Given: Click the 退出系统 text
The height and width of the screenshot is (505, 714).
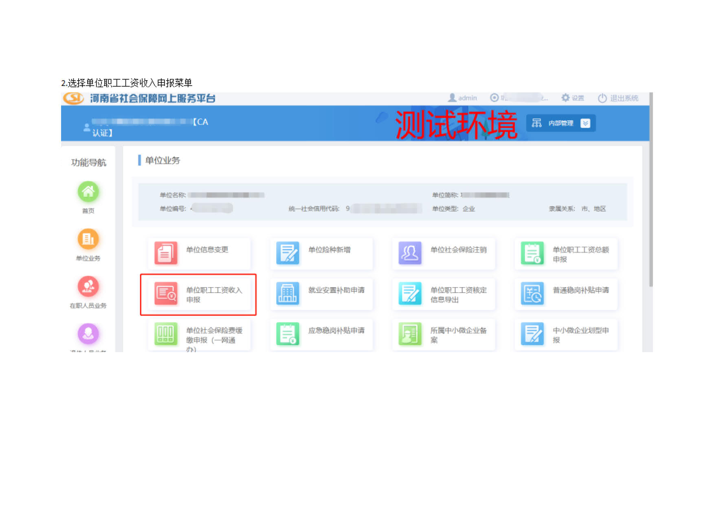Looking at the screenshot, I should 624,98.
